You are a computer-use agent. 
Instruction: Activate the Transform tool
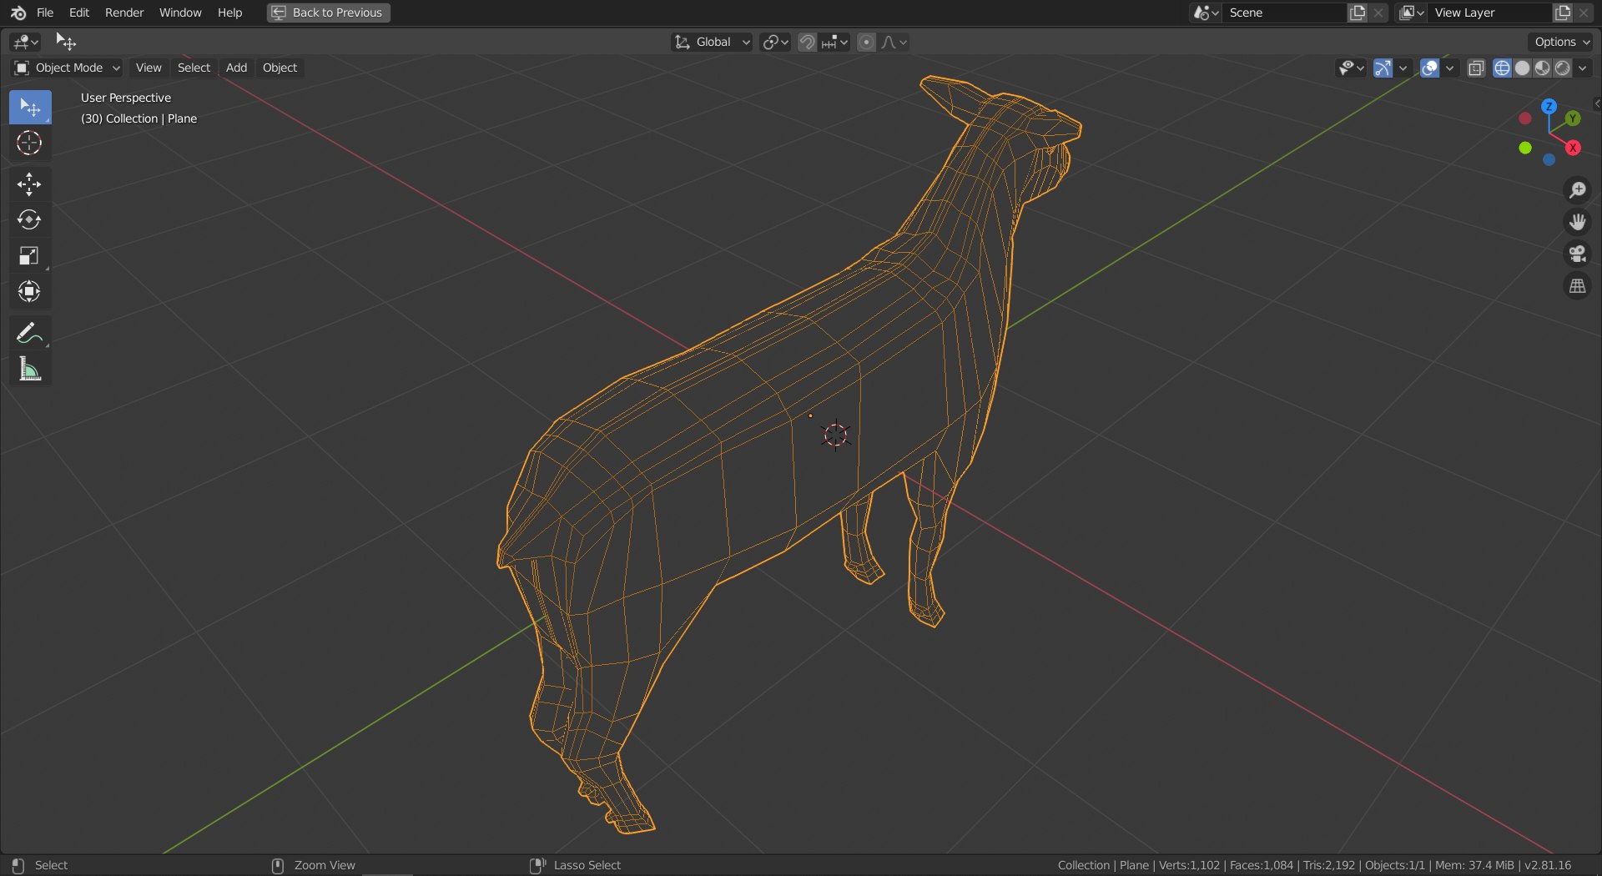point(30,292)
